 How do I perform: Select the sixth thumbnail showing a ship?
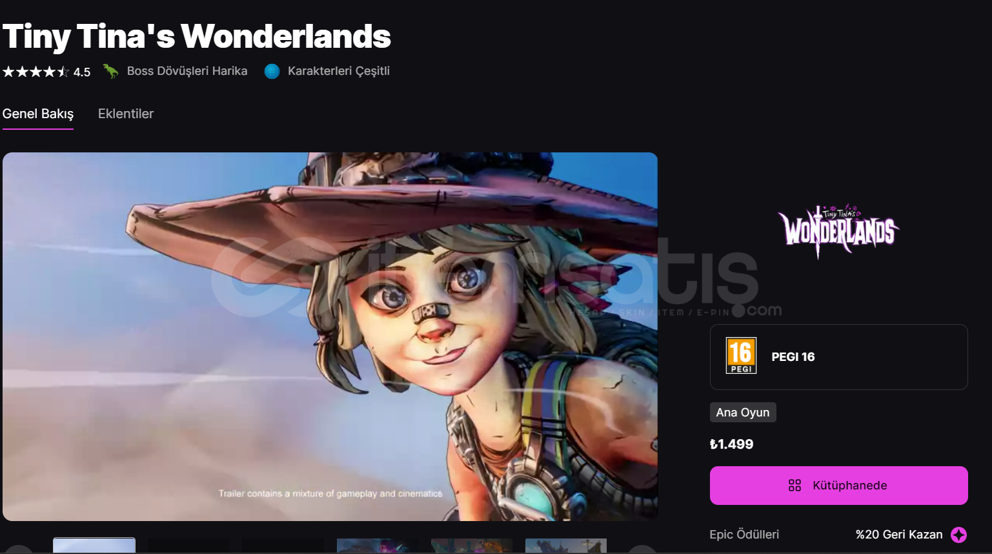click(566, 546)
